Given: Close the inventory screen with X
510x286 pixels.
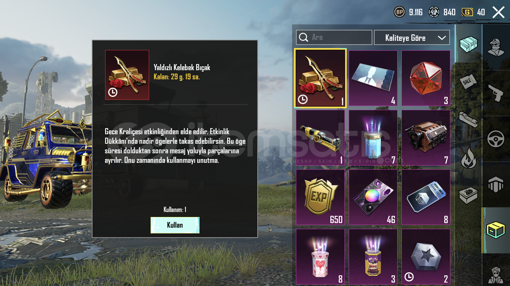Looking at the screenshot, I should pyautogui.click(x=499, y=12).
